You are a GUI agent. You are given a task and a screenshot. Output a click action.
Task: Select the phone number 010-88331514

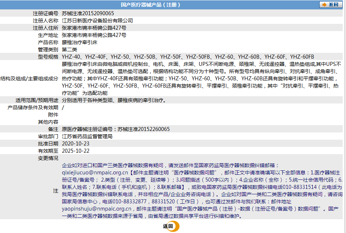point(300,187)
